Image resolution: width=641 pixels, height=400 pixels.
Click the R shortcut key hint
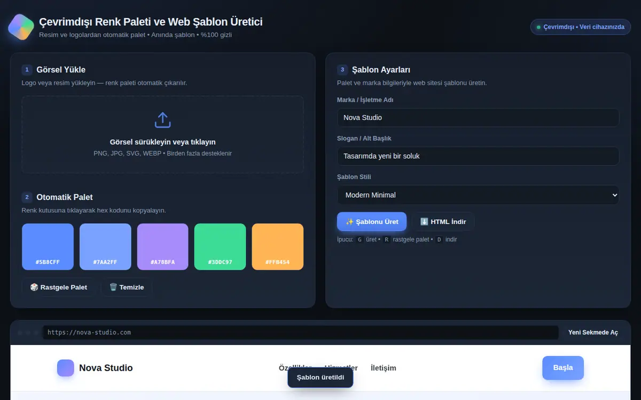(x=386, y=239)
